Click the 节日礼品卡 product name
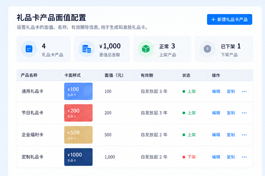This screenshot has height=176, width=265. [x=32, y=113]
